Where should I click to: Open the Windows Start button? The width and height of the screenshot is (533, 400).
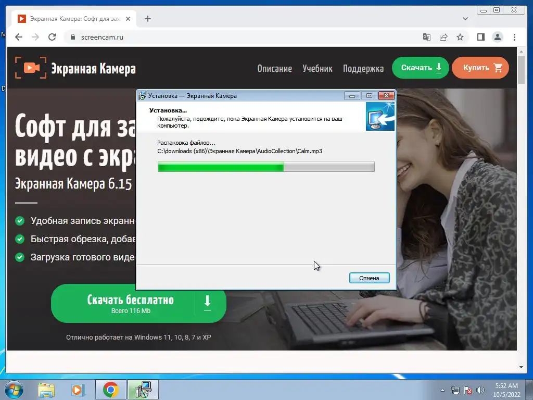14,390
